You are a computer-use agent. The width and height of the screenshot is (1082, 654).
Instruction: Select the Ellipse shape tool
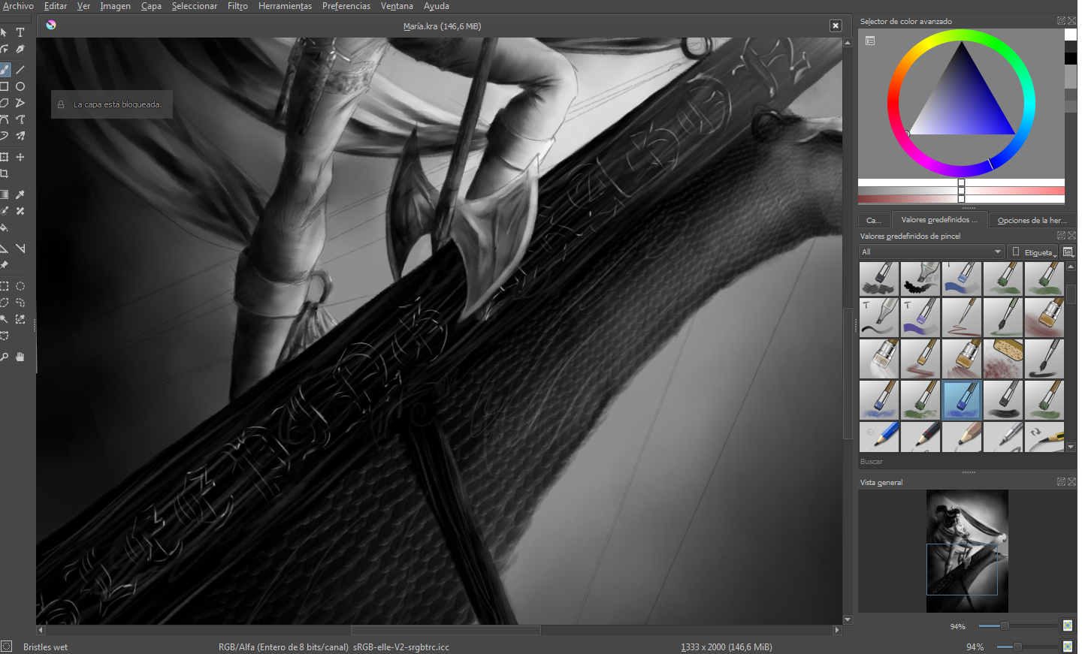click(20, 86)
